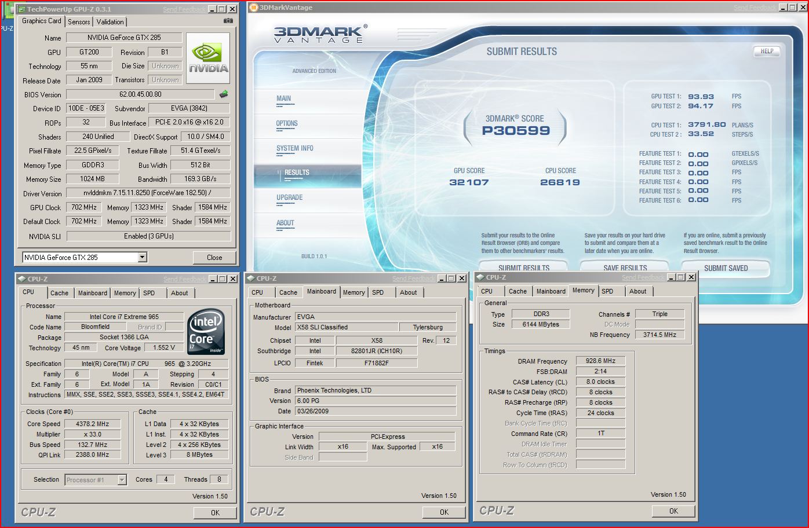Open OPTIONS in 3DMark Vantage sidebar
Viewport: 809px width, 528px height.
[x=287, y=123]
